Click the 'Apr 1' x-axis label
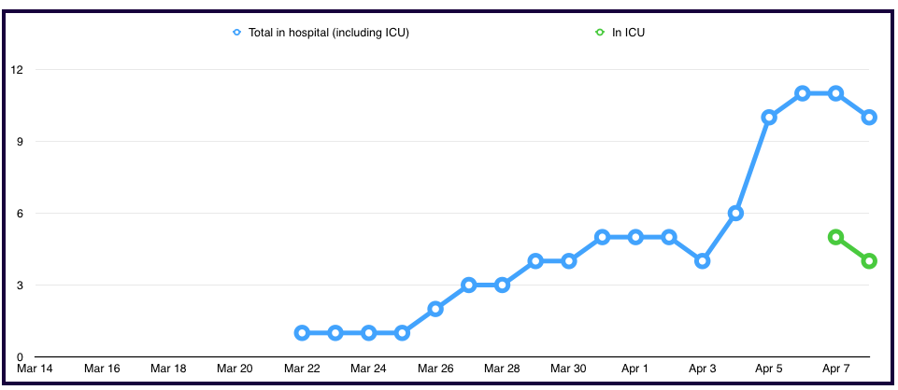The image size is (898, 390). point(635,369)
